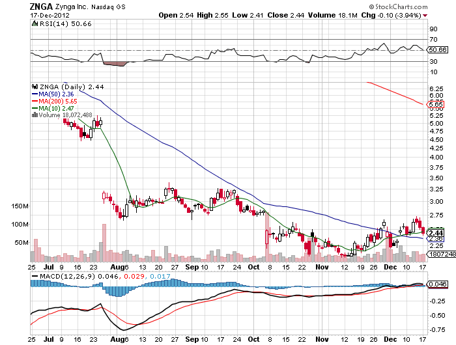Click the date 17-Dec-2012
This screenshot has width=456, height=345.
pyautogui.click(x=50, y=16)
